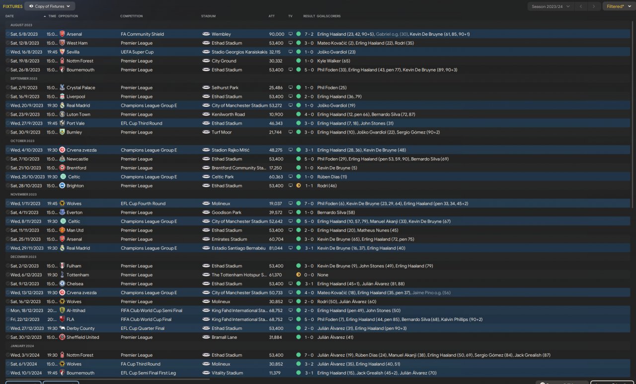Image resolution: width=636 pixels, height=384 pixels.
Task: Tick the check marker on the Everton row
Action: point(7,213)
